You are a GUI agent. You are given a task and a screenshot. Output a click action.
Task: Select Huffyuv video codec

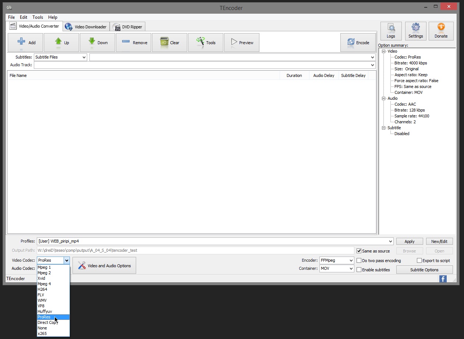[x=53, y=311]
